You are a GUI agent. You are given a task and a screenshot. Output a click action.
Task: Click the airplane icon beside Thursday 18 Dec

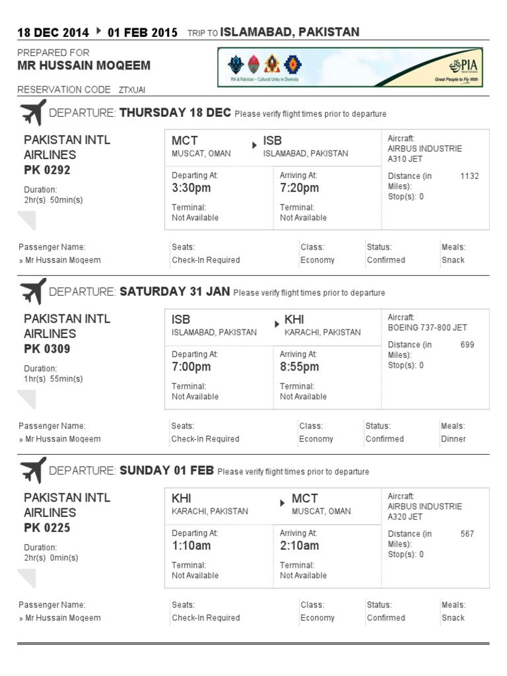click(x=33, y=112)
